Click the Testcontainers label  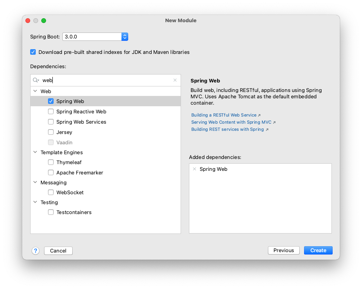point(74,212)
